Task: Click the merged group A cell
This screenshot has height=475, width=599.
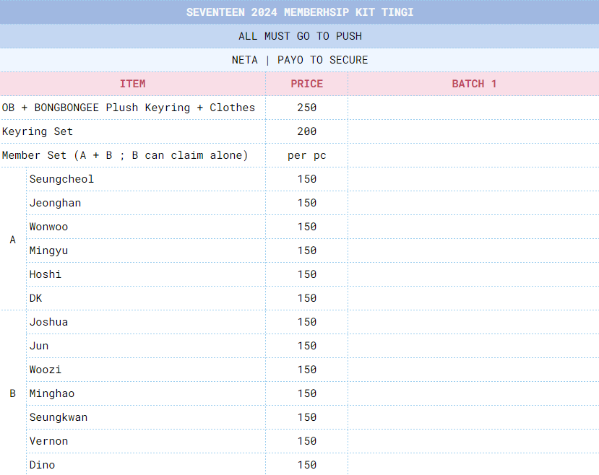Action: [x=13, y=239]
